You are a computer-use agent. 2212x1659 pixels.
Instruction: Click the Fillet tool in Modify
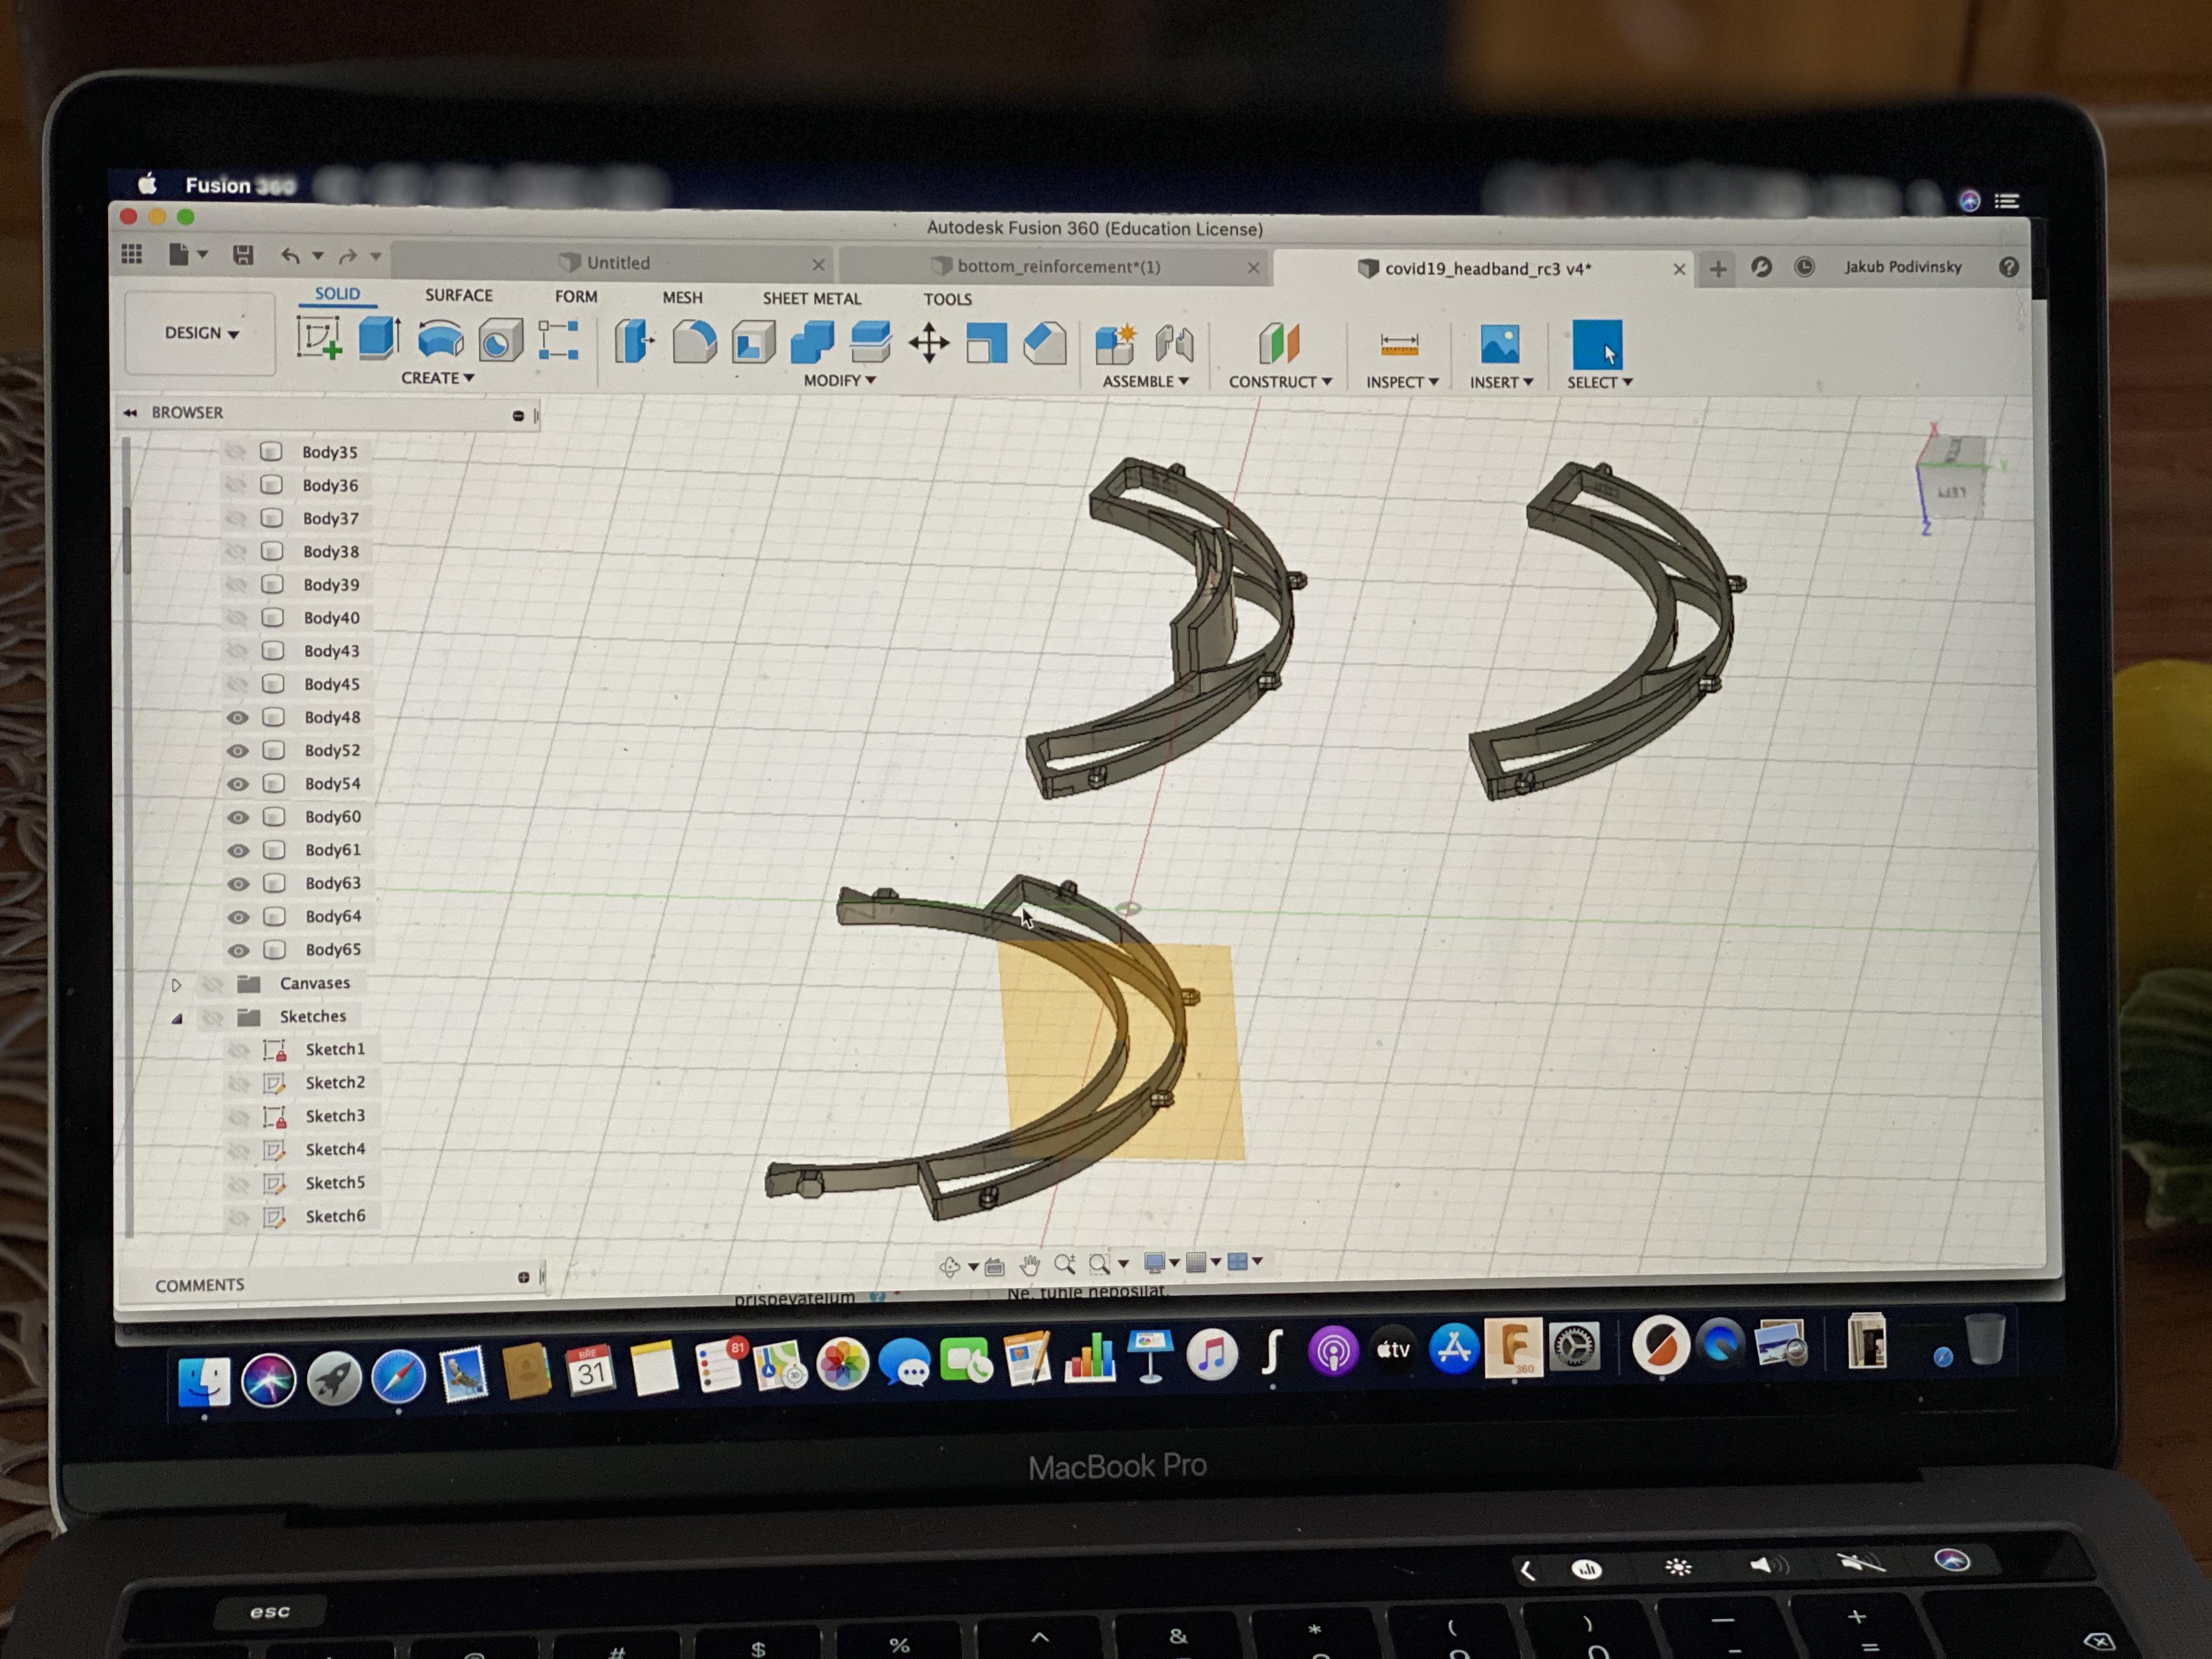point(694,342)
